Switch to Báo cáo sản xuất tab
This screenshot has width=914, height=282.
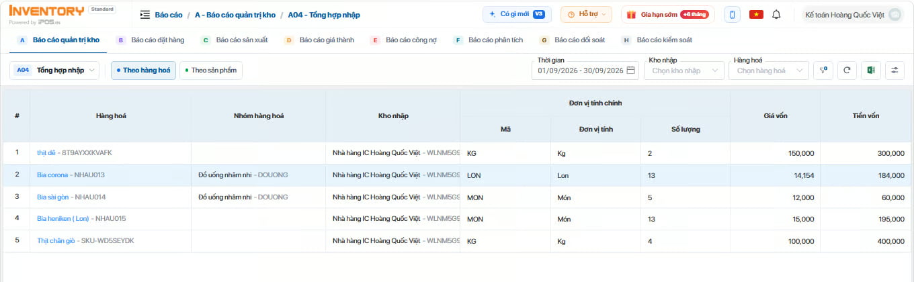[x=235, y=40]
